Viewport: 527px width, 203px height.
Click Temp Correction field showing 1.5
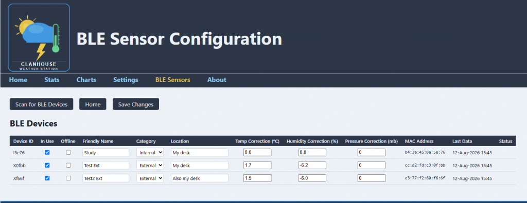257,178
